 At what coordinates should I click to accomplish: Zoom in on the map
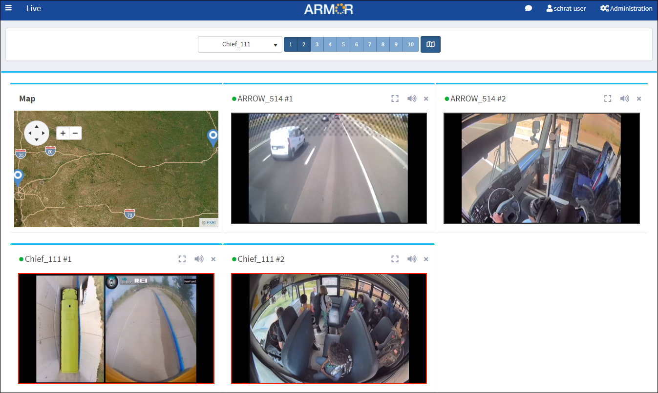click(63, 133)
